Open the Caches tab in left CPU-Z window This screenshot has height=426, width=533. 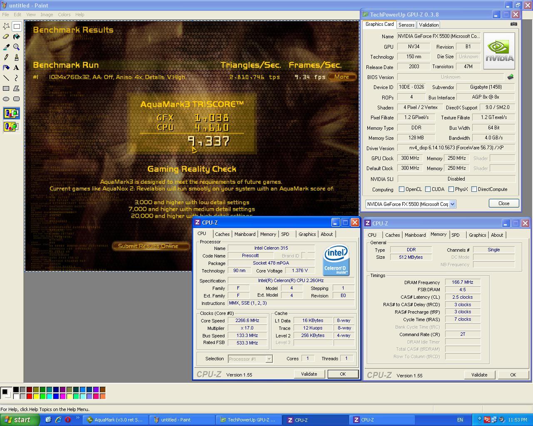tap(222, 234)
